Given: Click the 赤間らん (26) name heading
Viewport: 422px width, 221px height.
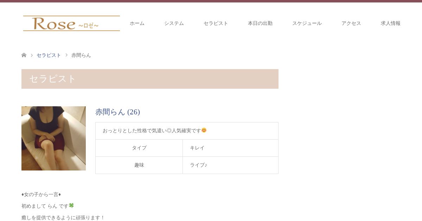Looking at the screenshot, I should point(117,112).
